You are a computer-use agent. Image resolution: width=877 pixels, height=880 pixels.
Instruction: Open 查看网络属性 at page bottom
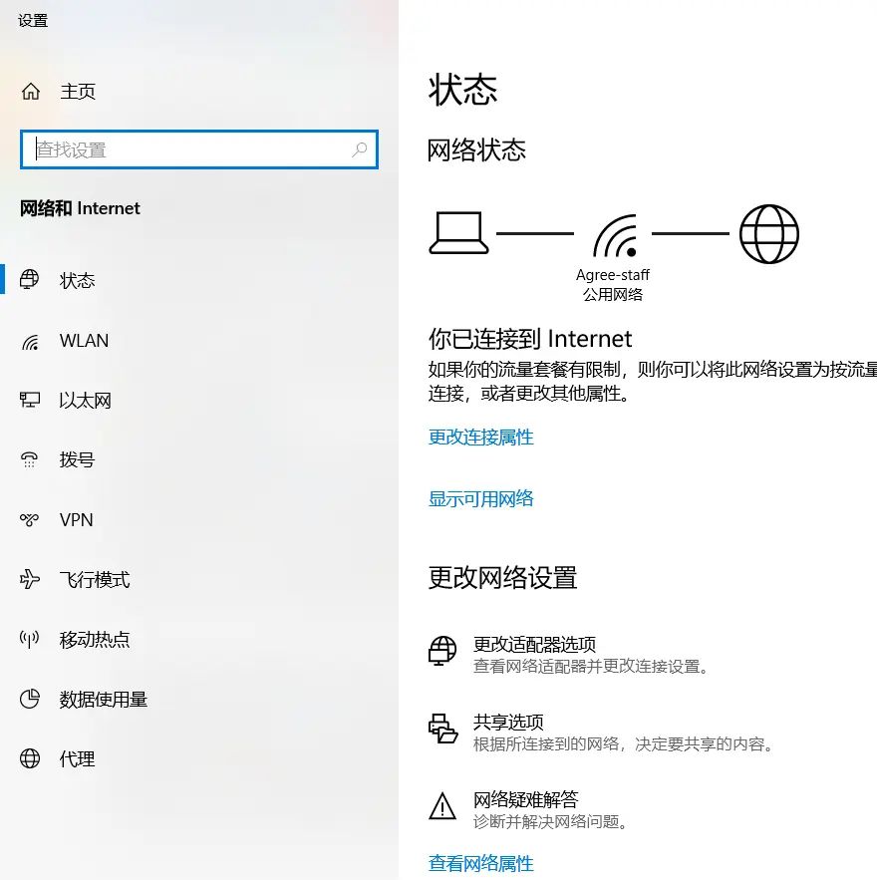(x=480, y=861)
